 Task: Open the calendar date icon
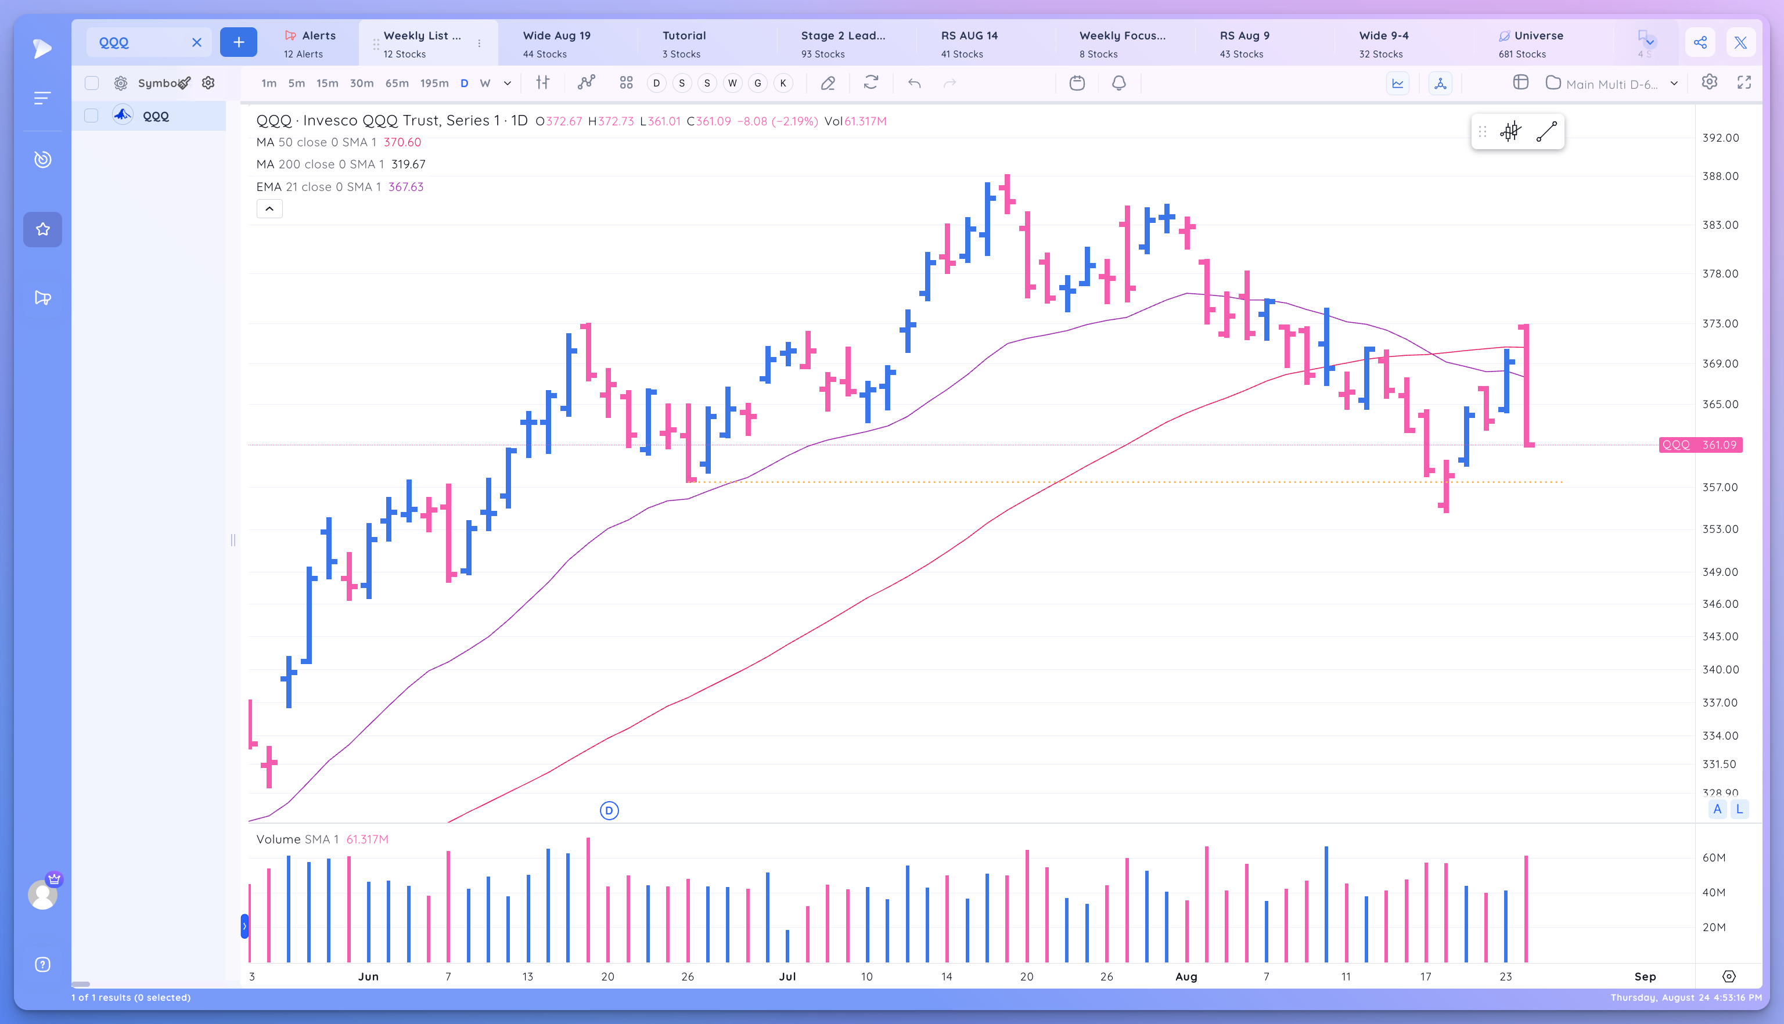tap(1076, 83)
